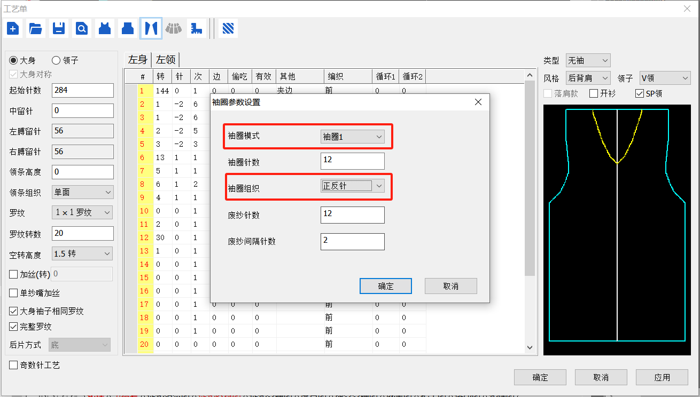
Task: Click the 应用 button
Action: click(662, 377)
